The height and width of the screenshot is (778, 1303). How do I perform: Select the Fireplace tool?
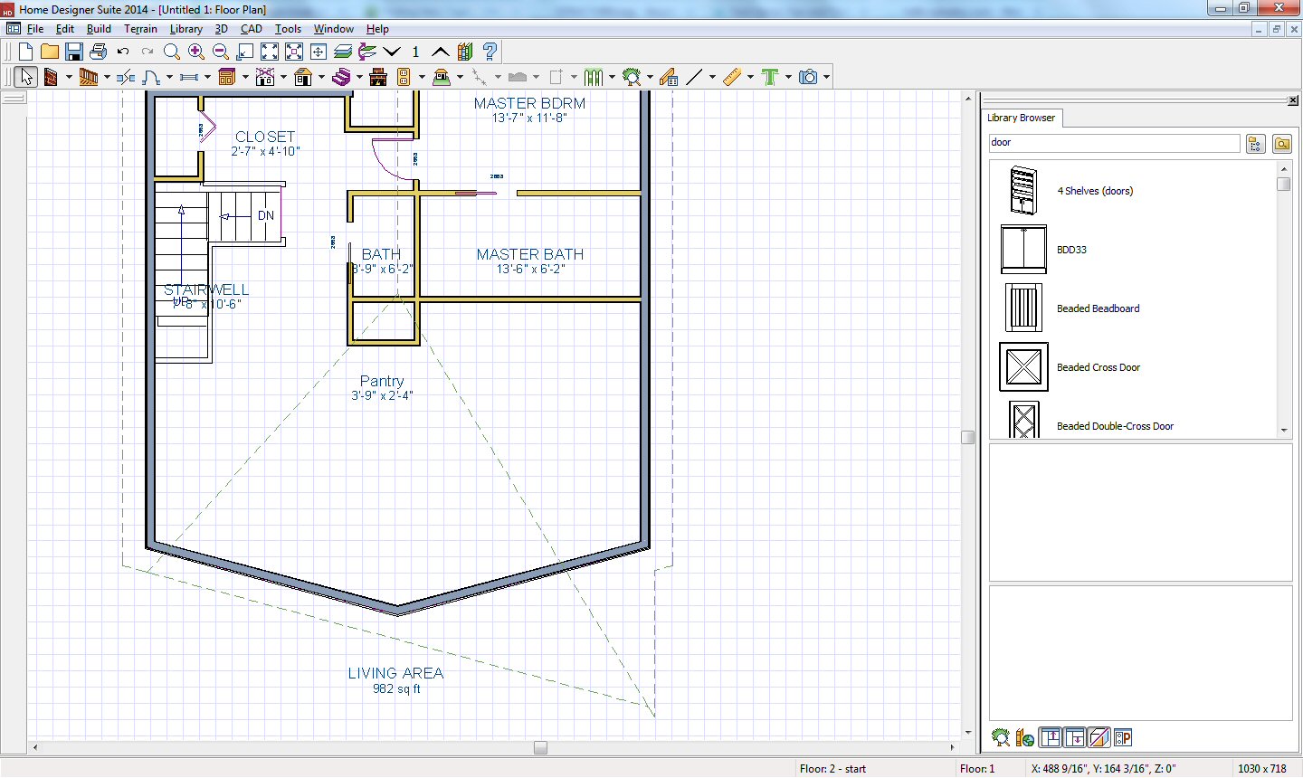click(378, 78)
